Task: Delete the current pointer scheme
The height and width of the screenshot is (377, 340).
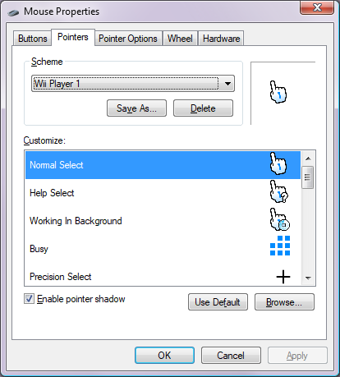Action: coord(203,108)
